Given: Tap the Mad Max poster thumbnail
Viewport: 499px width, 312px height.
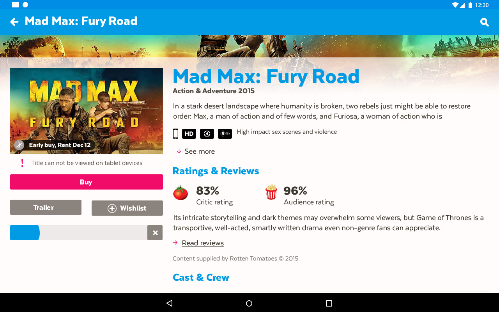Looking at the screenshot, I should coord(87,111).
